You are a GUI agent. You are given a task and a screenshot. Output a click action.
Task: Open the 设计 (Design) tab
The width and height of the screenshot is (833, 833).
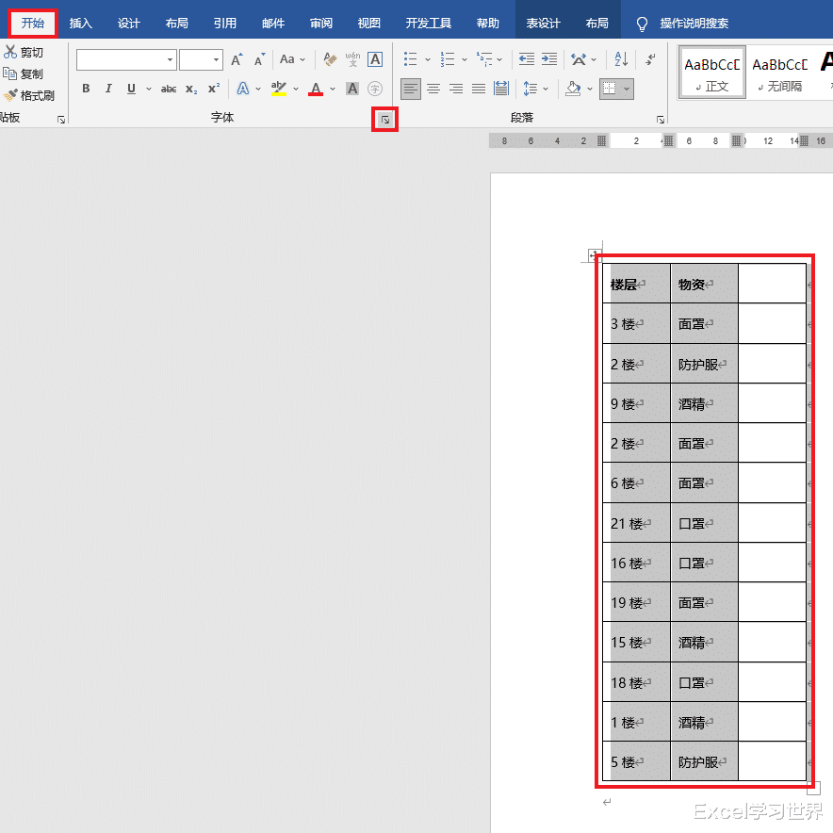(128, 23)
